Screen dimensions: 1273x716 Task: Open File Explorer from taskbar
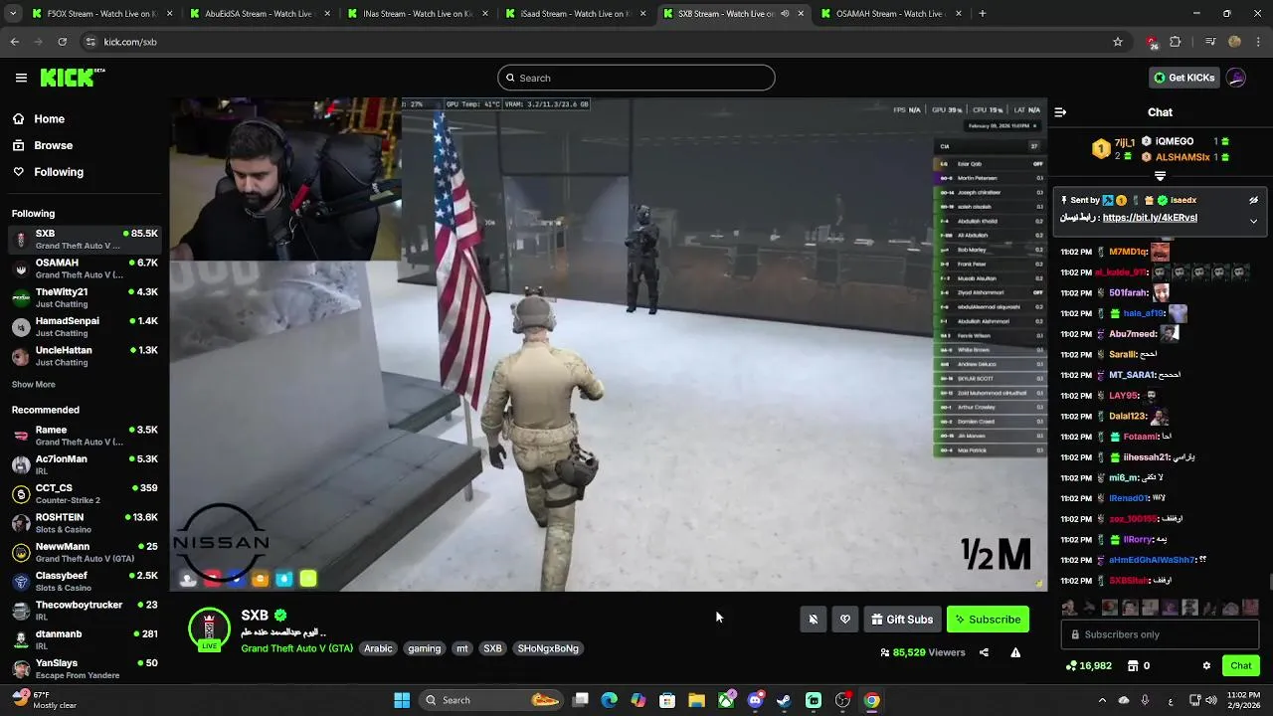[x=696, y=700]
